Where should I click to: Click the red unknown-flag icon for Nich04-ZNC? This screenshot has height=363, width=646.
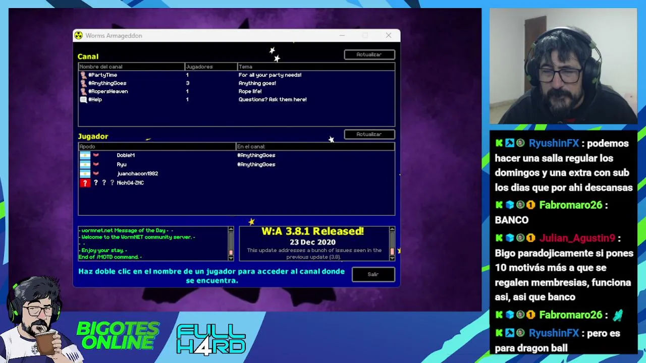point(85,183)
